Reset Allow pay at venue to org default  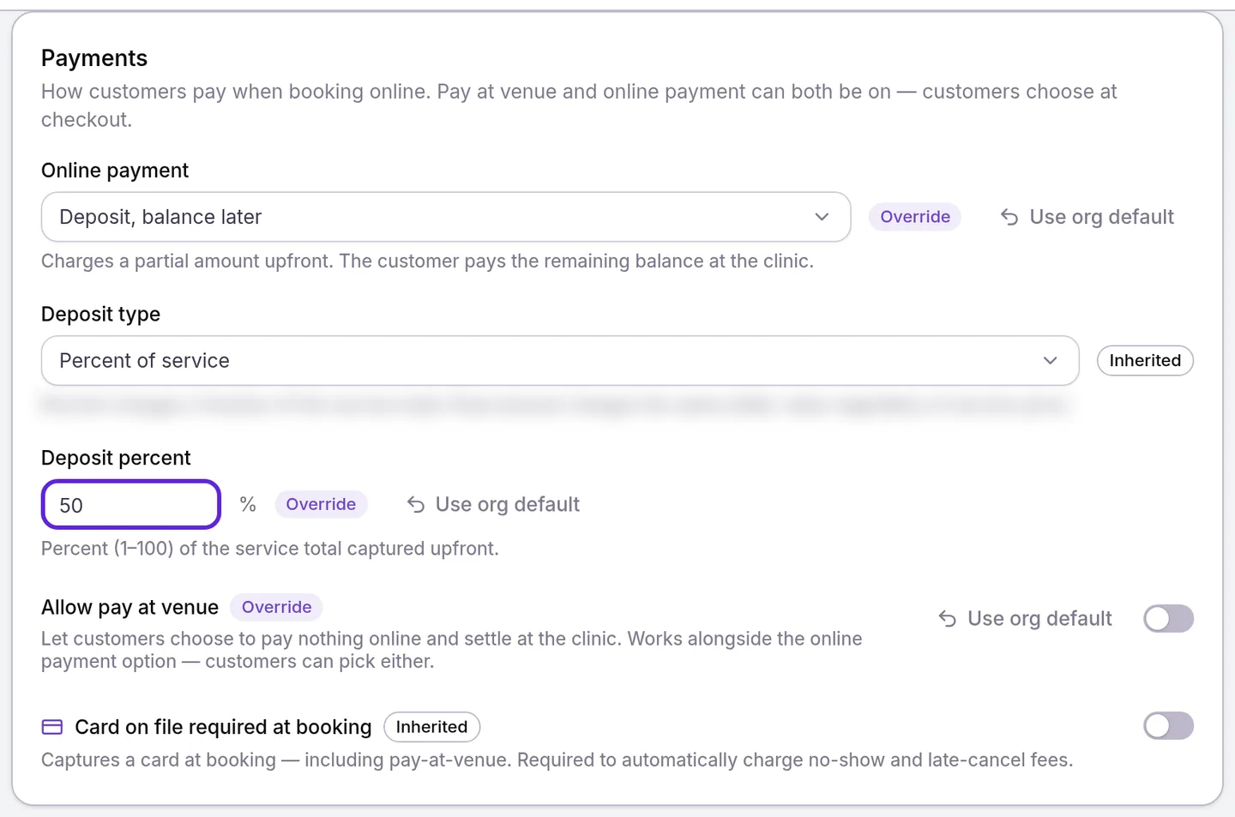[x=1025, y=619]
